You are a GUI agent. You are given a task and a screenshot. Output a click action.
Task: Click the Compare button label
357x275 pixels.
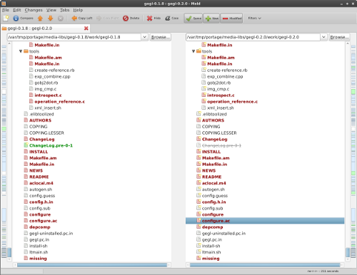point(26,18)
